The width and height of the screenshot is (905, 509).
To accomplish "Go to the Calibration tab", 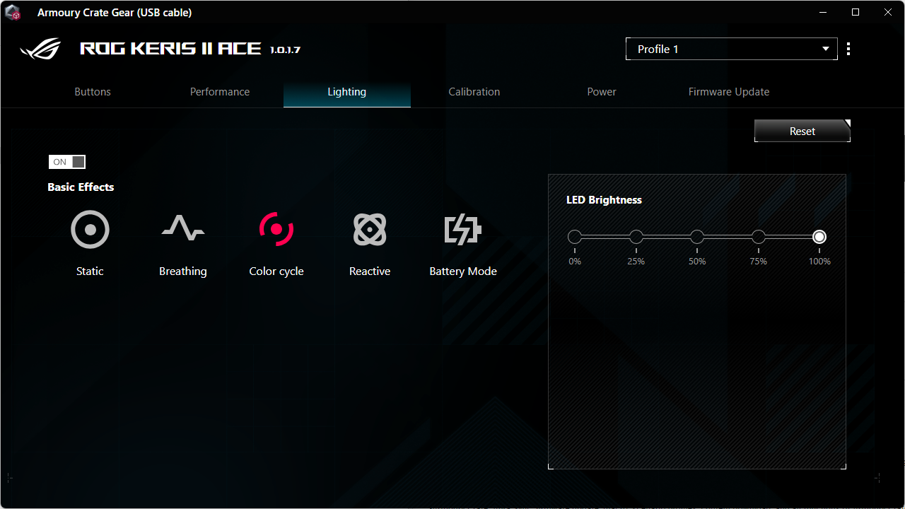I will pyautogui.click(x=474, y=92).
